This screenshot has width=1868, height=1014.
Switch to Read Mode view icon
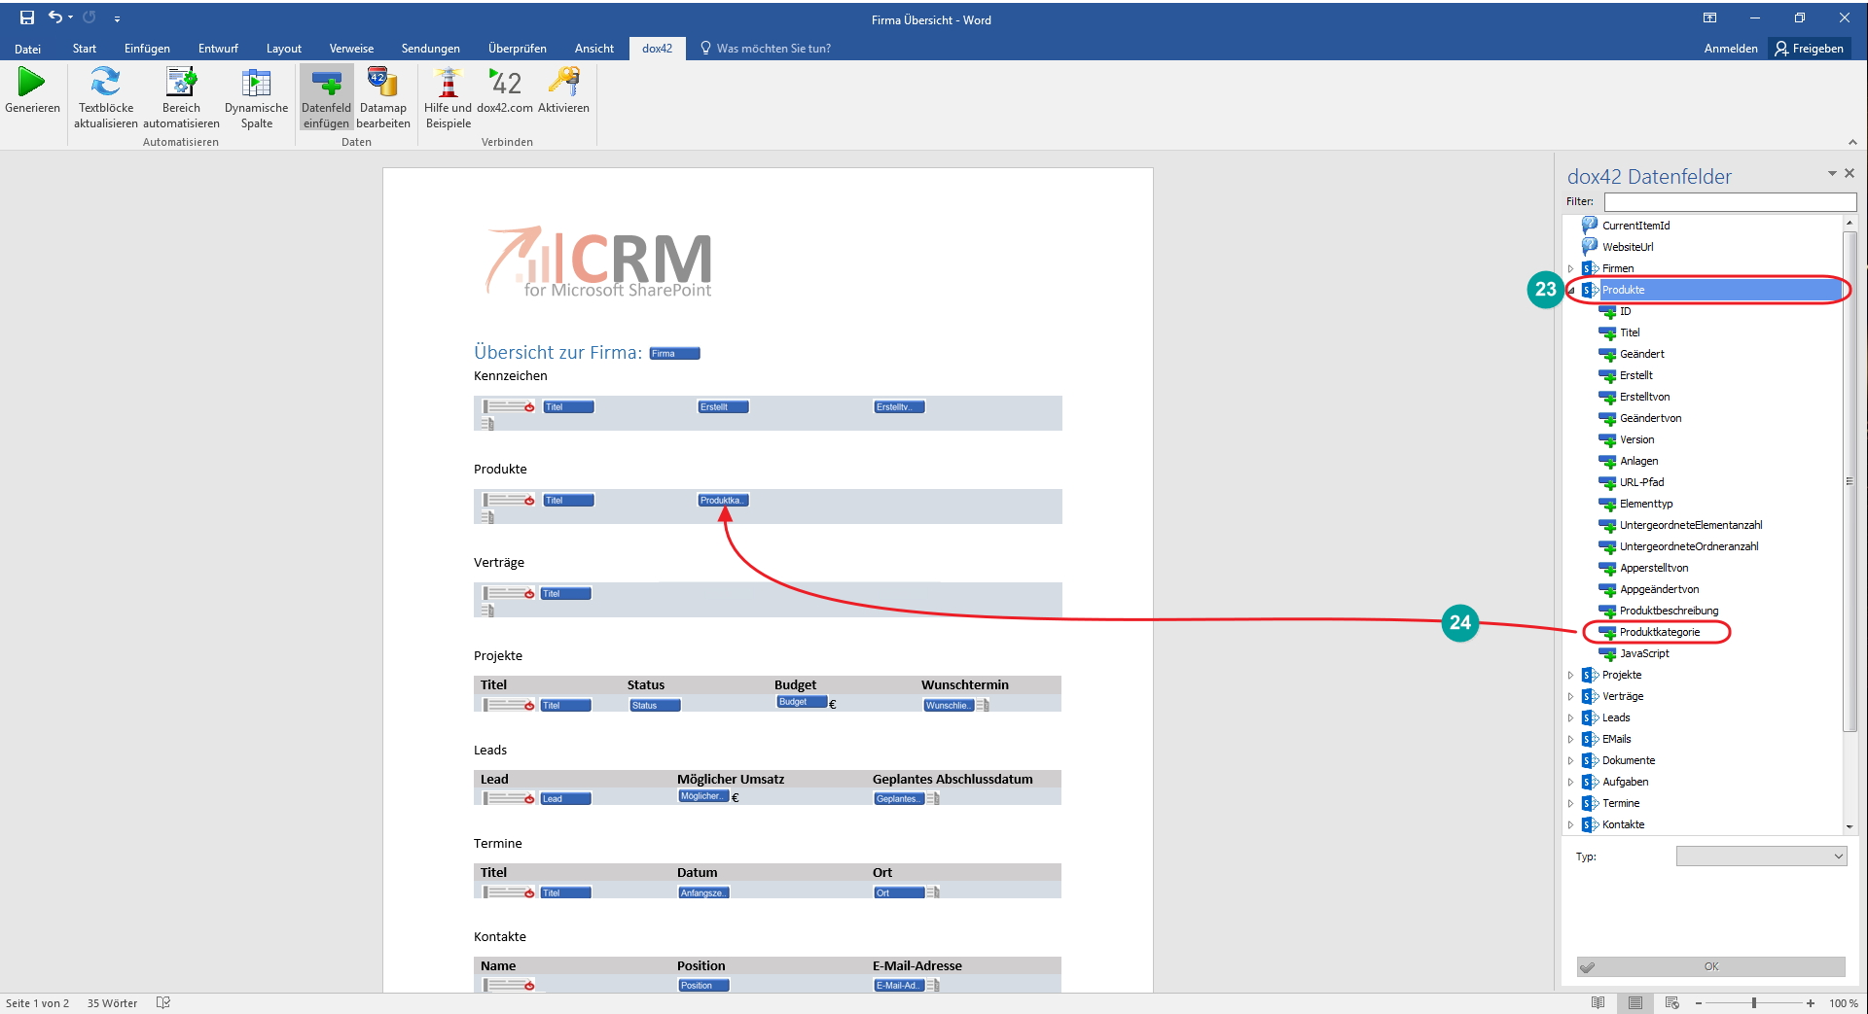[x=1598, y=1003]
